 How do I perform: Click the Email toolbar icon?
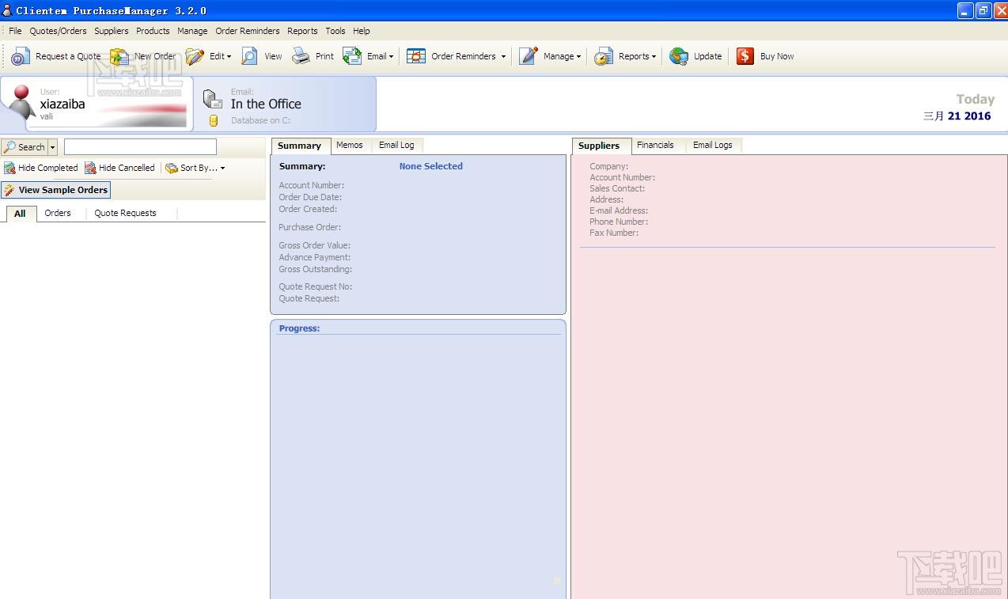(352, 56)
